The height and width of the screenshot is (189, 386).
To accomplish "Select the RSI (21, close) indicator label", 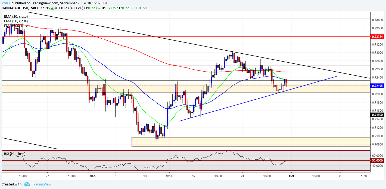I will tap(15, 154).
